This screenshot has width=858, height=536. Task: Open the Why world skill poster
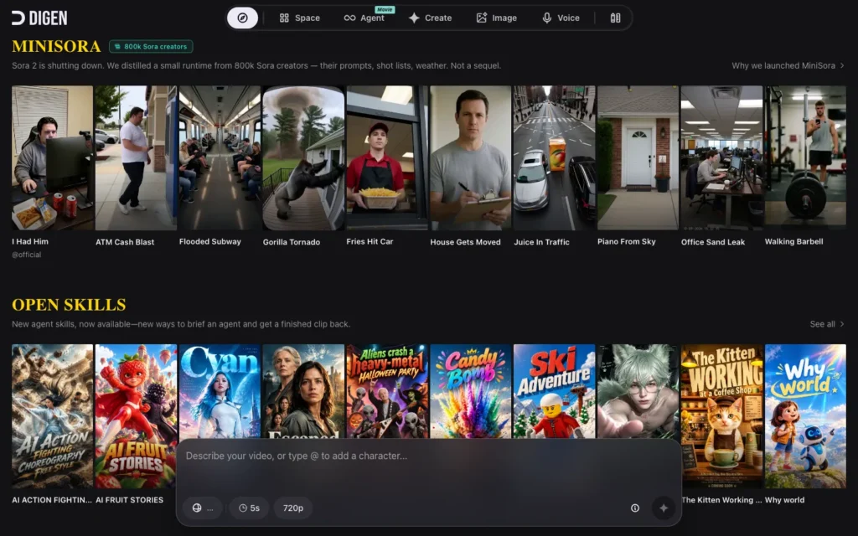(805, 415)
